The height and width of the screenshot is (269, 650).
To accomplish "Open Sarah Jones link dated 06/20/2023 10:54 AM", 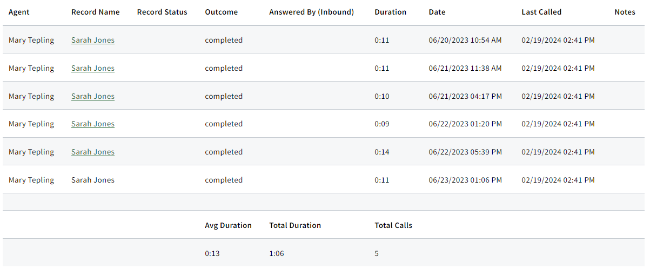I will click(93, 40).
